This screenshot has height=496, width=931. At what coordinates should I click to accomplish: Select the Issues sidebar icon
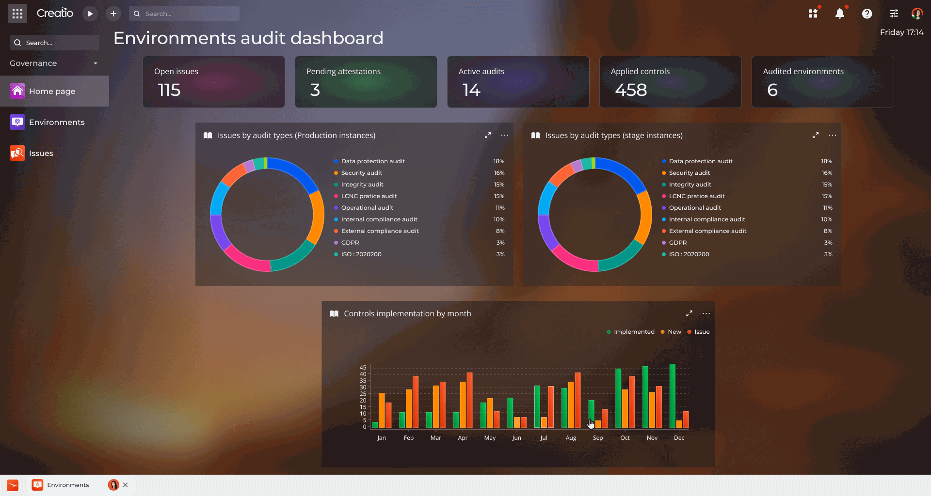17,153
